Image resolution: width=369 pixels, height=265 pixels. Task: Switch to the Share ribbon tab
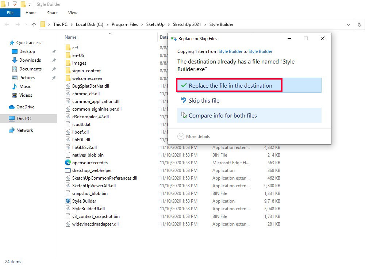(52, 13)
